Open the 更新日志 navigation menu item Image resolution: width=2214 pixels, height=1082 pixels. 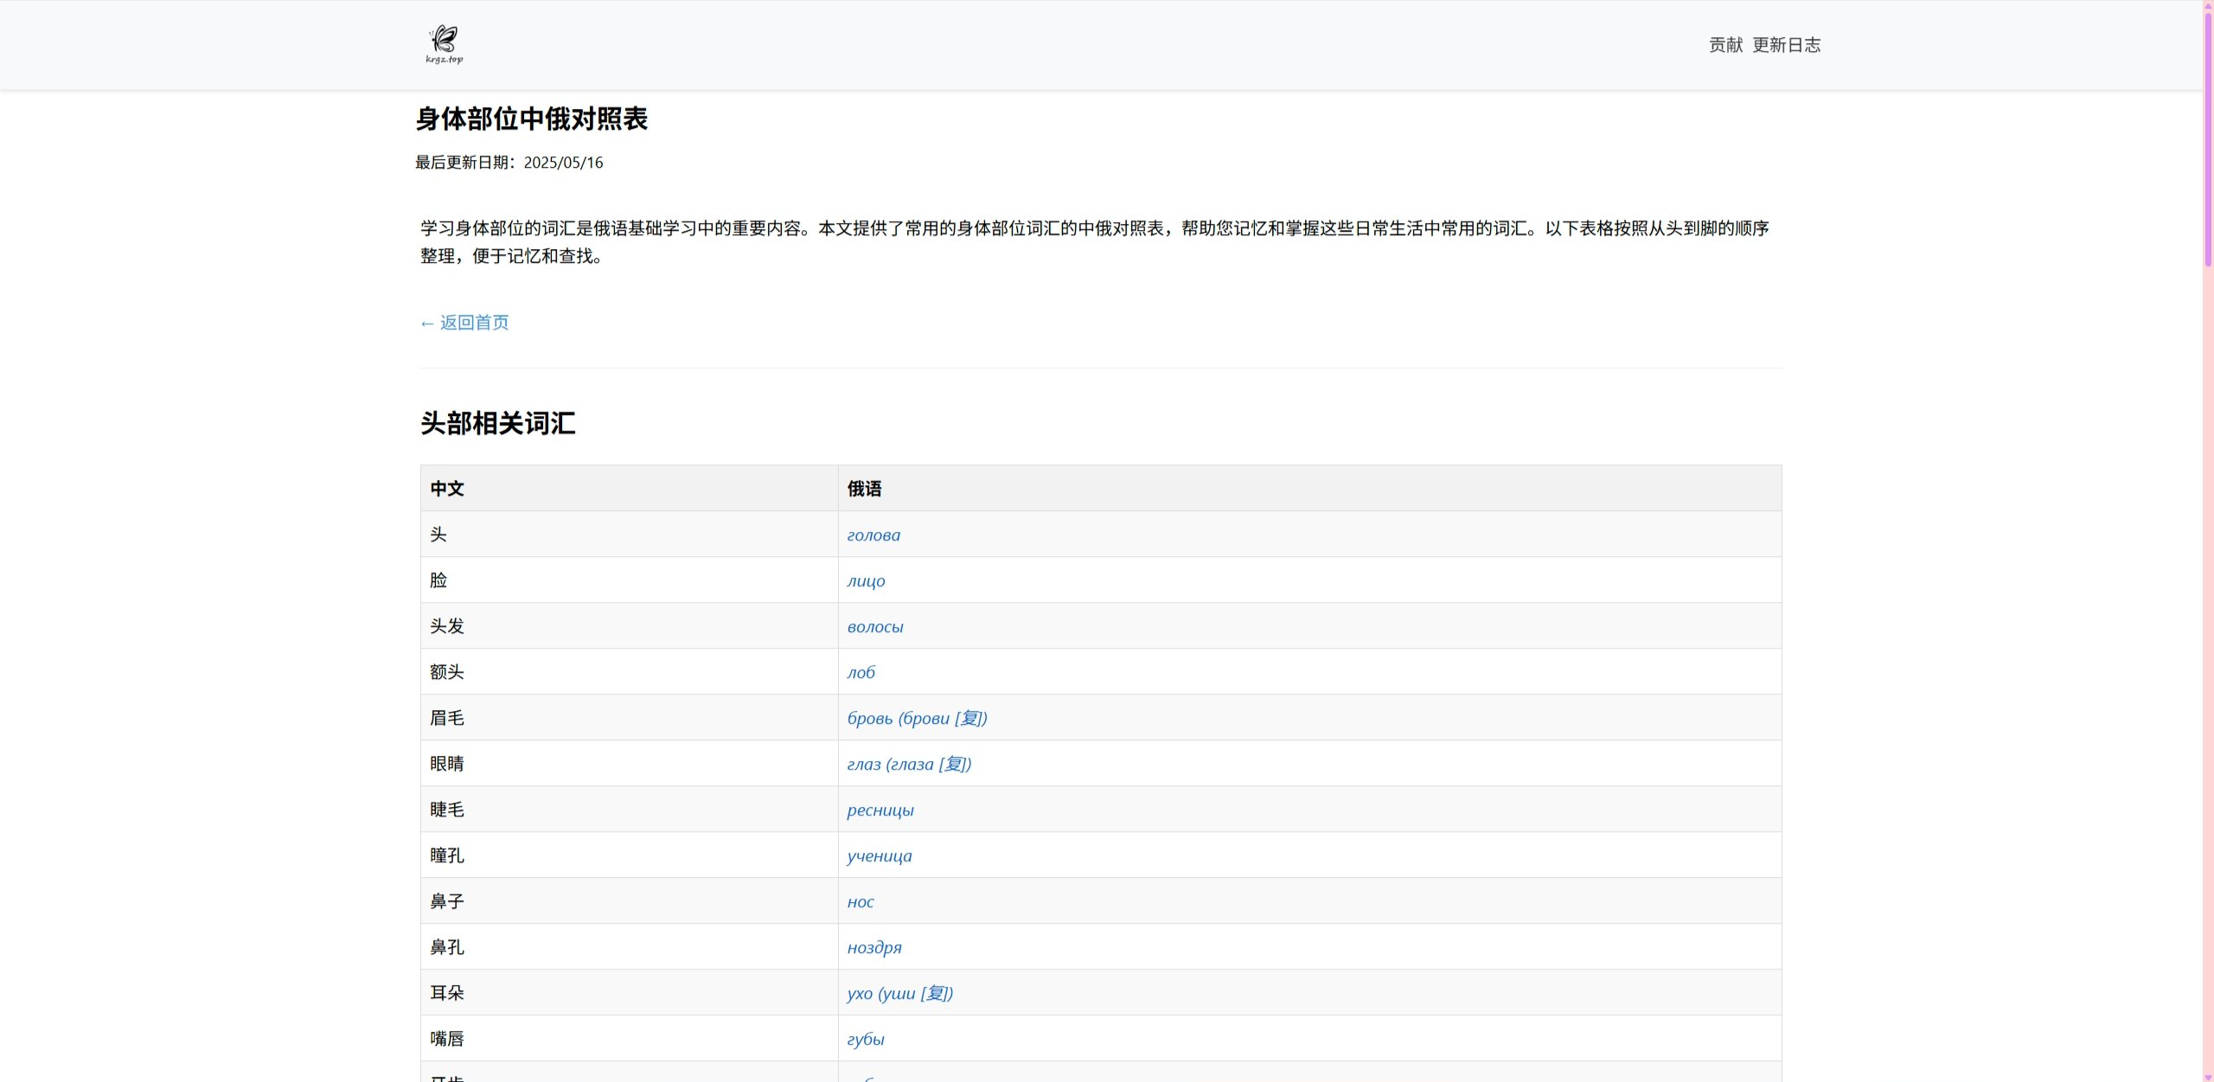click(1786, 45)
